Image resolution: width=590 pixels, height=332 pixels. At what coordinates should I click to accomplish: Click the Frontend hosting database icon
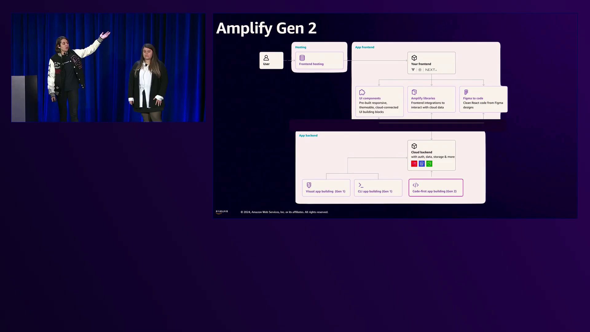tap(302, 58)
